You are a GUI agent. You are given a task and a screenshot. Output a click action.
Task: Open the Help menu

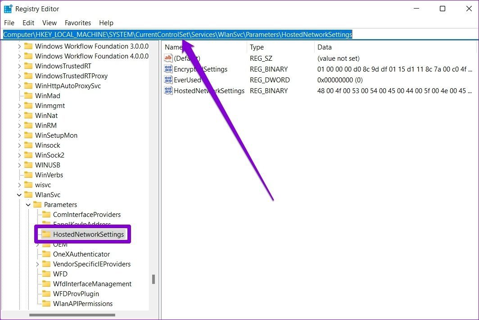[x=106, y=23]
